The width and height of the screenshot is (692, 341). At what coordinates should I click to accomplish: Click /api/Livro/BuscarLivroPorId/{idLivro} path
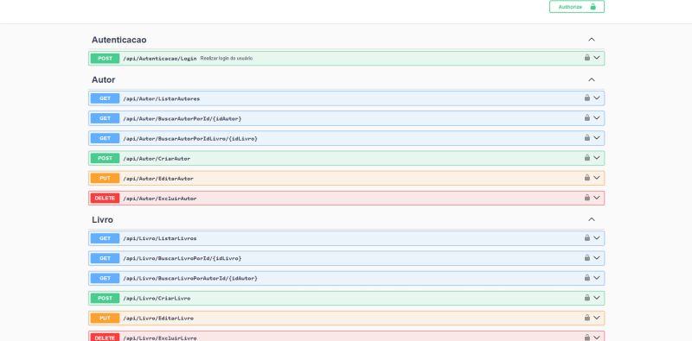pyautogui.click(x=183, y=258)
